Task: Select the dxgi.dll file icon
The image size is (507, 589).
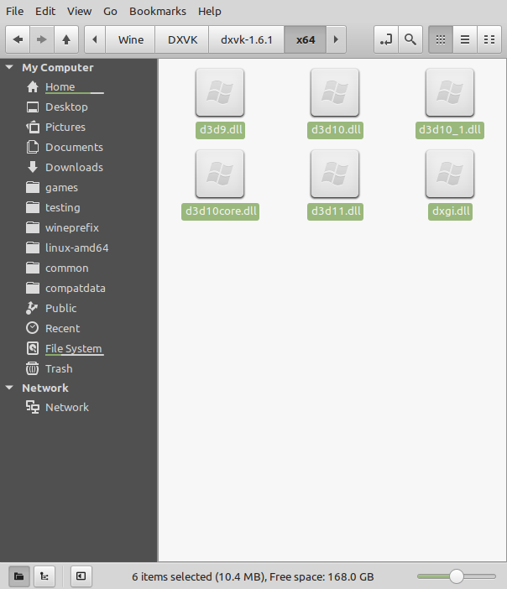Action: click(x=450, y=174)
